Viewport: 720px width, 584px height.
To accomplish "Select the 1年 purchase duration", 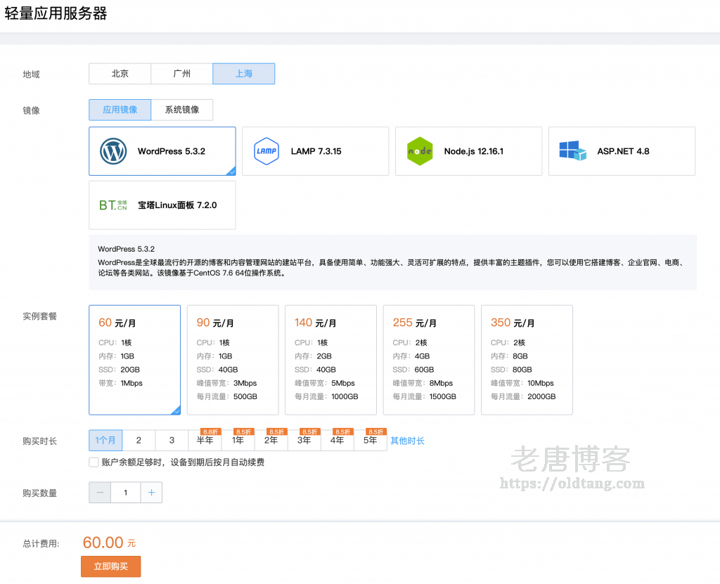I will (x=238, y=441).
